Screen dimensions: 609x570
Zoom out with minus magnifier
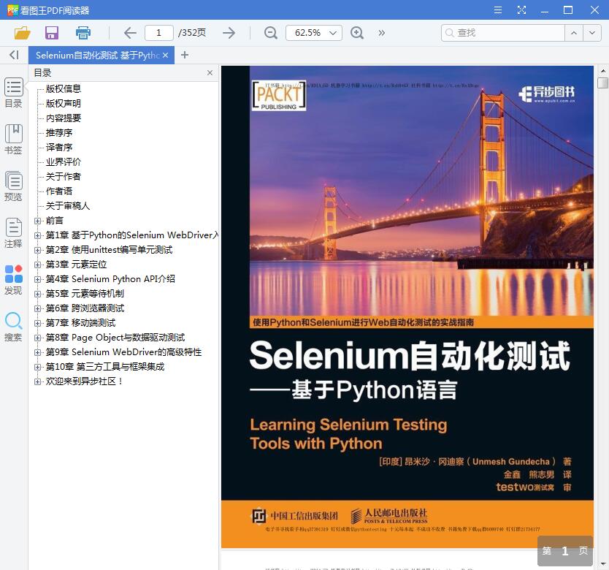click(x=271, y=33)
